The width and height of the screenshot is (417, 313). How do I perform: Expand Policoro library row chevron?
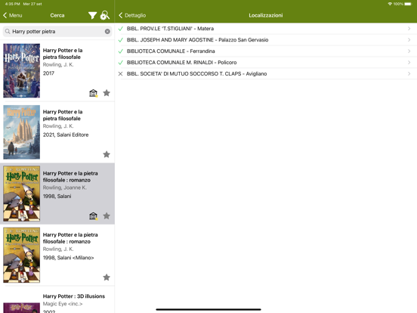coord(409,63)
